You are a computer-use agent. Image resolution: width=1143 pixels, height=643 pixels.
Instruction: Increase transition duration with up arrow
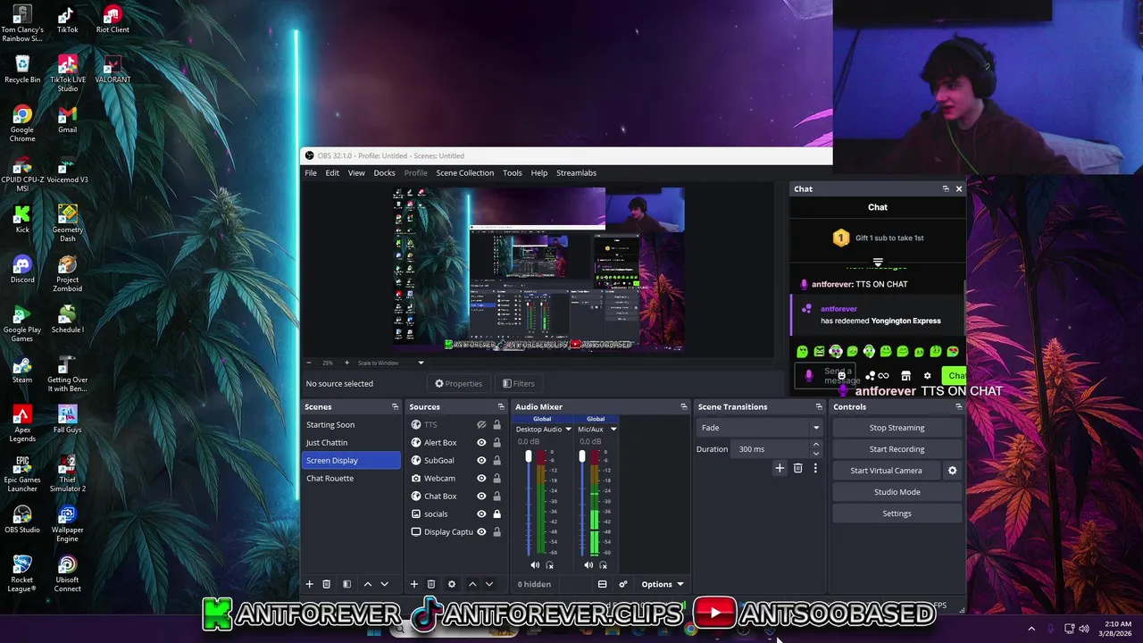[x=815, y=446]
